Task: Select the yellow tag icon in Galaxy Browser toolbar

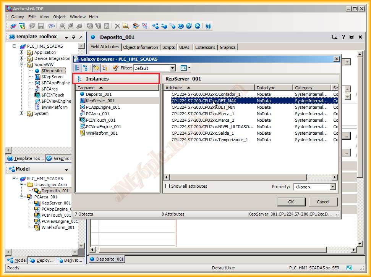Action: [x=96, y=68]
